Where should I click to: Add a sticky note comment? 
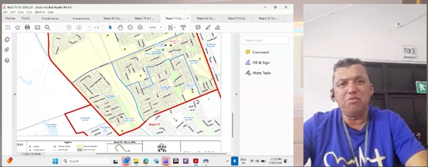click(x=198, y=27)
